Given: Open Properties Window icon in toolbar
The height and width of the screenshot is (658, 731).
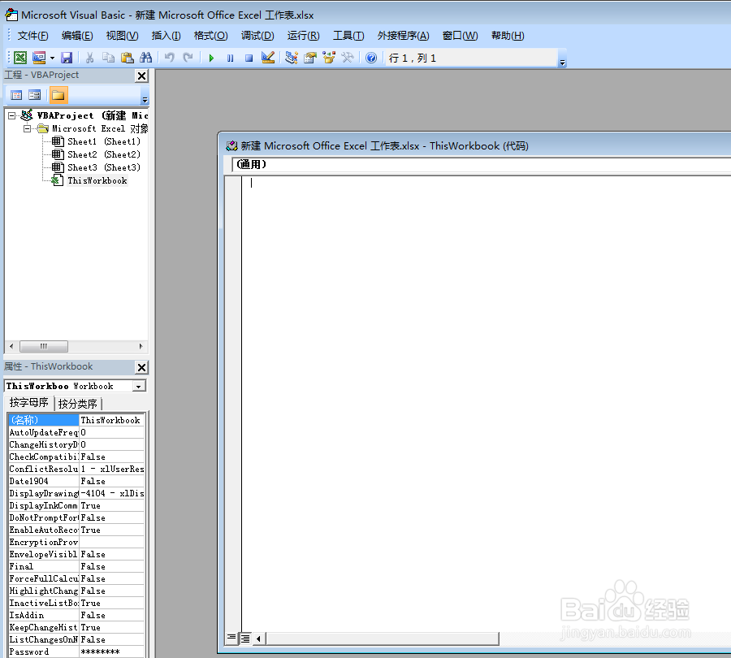Looking at the screenshot, I should click(310, 58).
